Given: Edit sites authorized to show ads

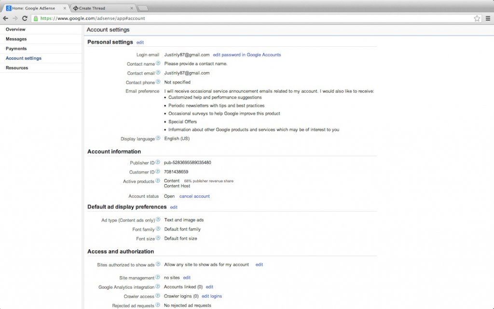Looking at the screenshot, I should click(x=259, y=265).
